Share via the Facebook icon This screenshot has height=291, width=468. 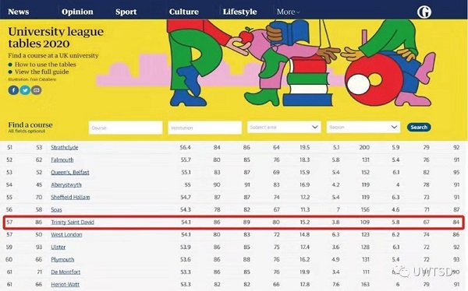point(13,90)
